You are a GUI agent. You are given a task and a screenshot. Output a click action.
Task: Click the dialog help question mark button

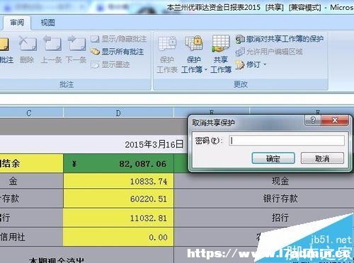[x=313, y=120]
